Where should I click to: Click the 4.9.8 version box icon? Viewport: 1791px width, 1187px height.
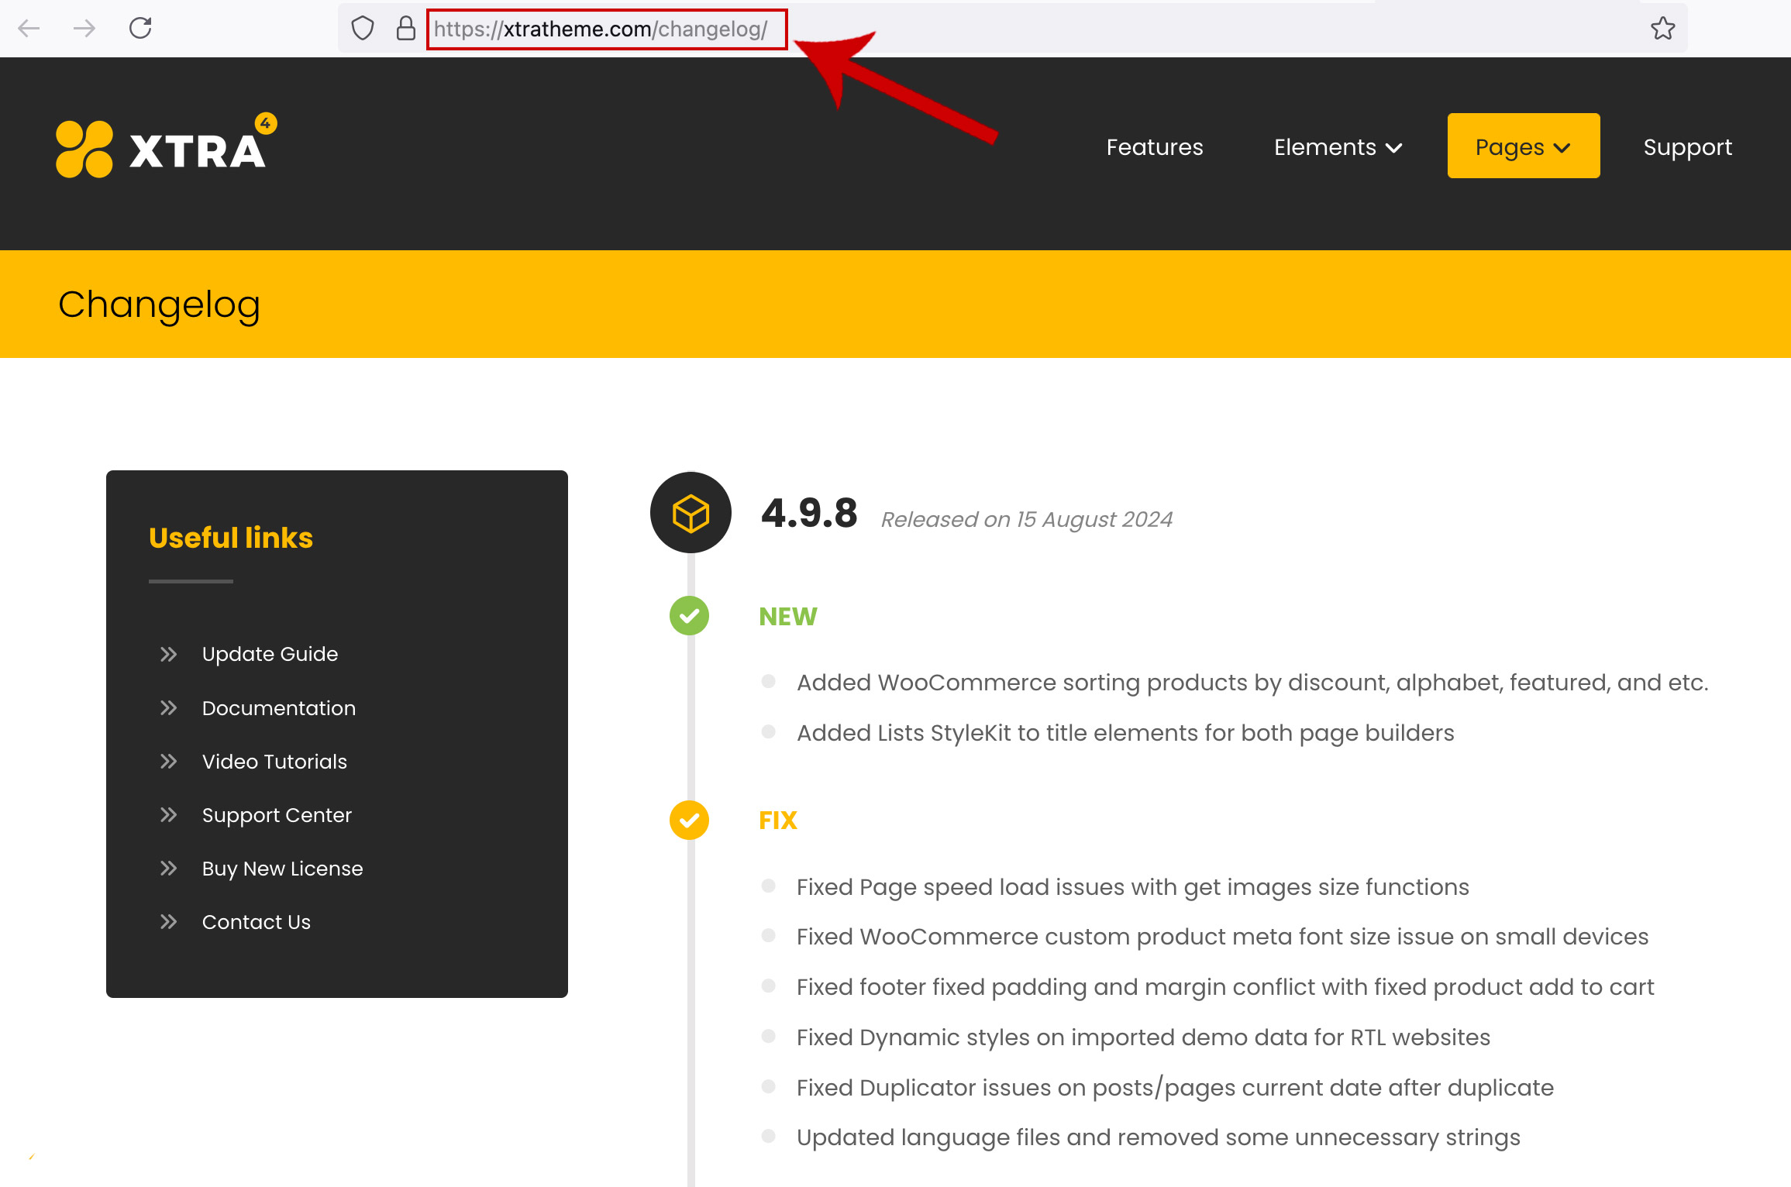(691, 513)
